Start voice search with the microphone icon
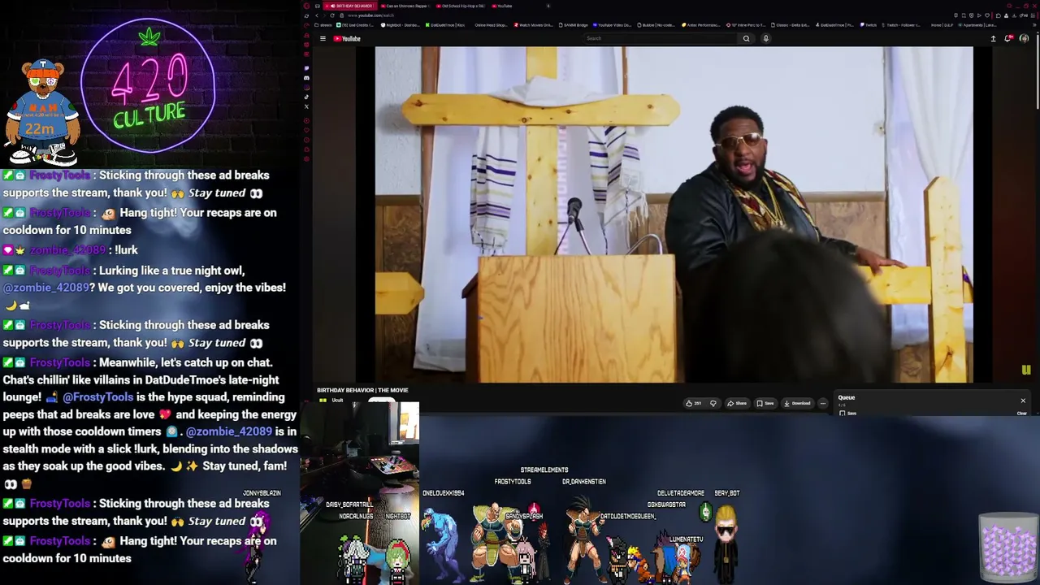The width and height of the screenshot is (1040, 585). pos(765,38)
